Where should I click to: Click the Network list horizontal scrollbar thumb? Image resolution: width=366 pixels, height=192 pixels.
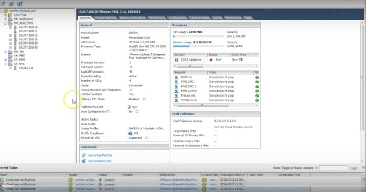pos(202,105)
